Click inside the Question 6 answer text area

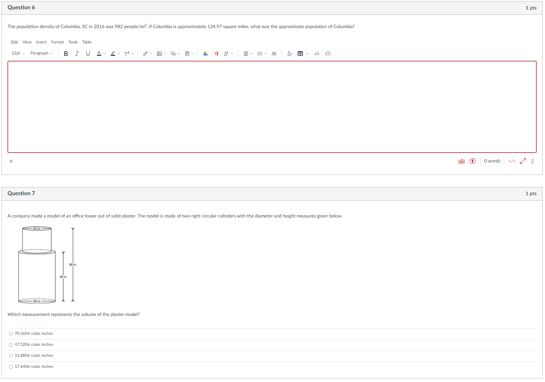pyautogui.click(x=272, y=107)
